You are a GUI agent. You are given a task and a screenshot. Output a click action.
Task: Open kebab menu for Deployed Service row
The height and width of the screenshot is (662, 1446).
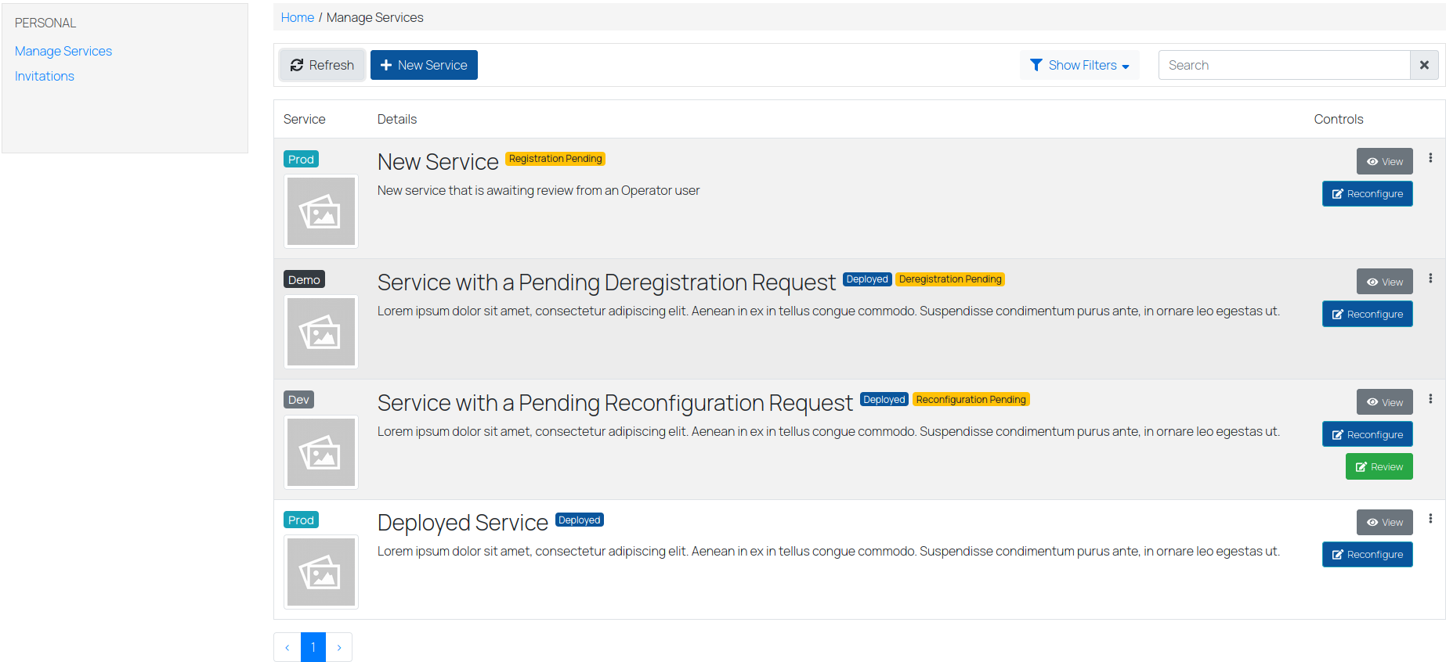pos(1430,519)
